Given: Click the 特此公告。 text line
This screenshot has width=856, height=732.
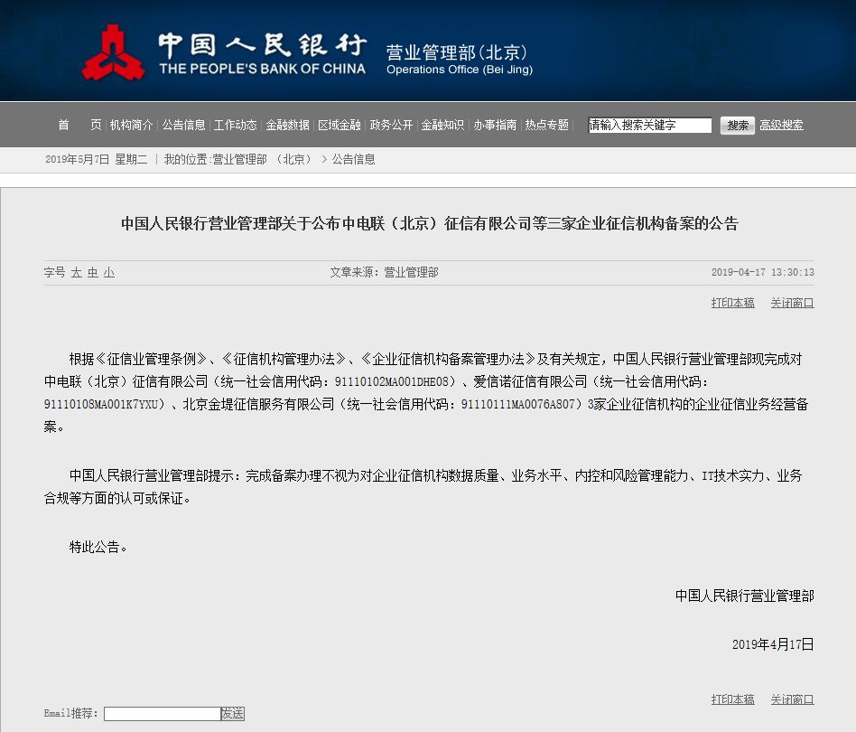Looking at the screenshot, I should click(98, 547).
